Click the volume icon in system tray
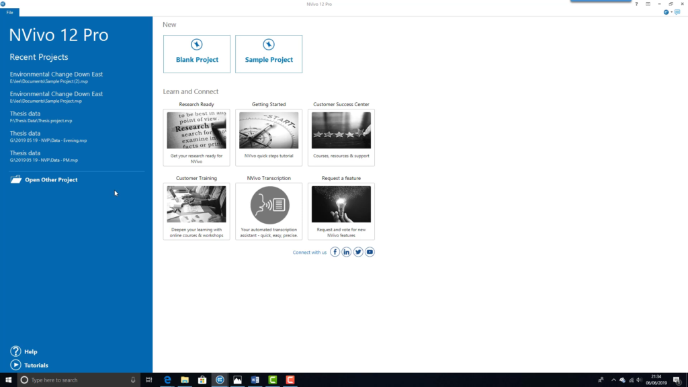Screen dimensions: 688x387 tap(640, 380)
